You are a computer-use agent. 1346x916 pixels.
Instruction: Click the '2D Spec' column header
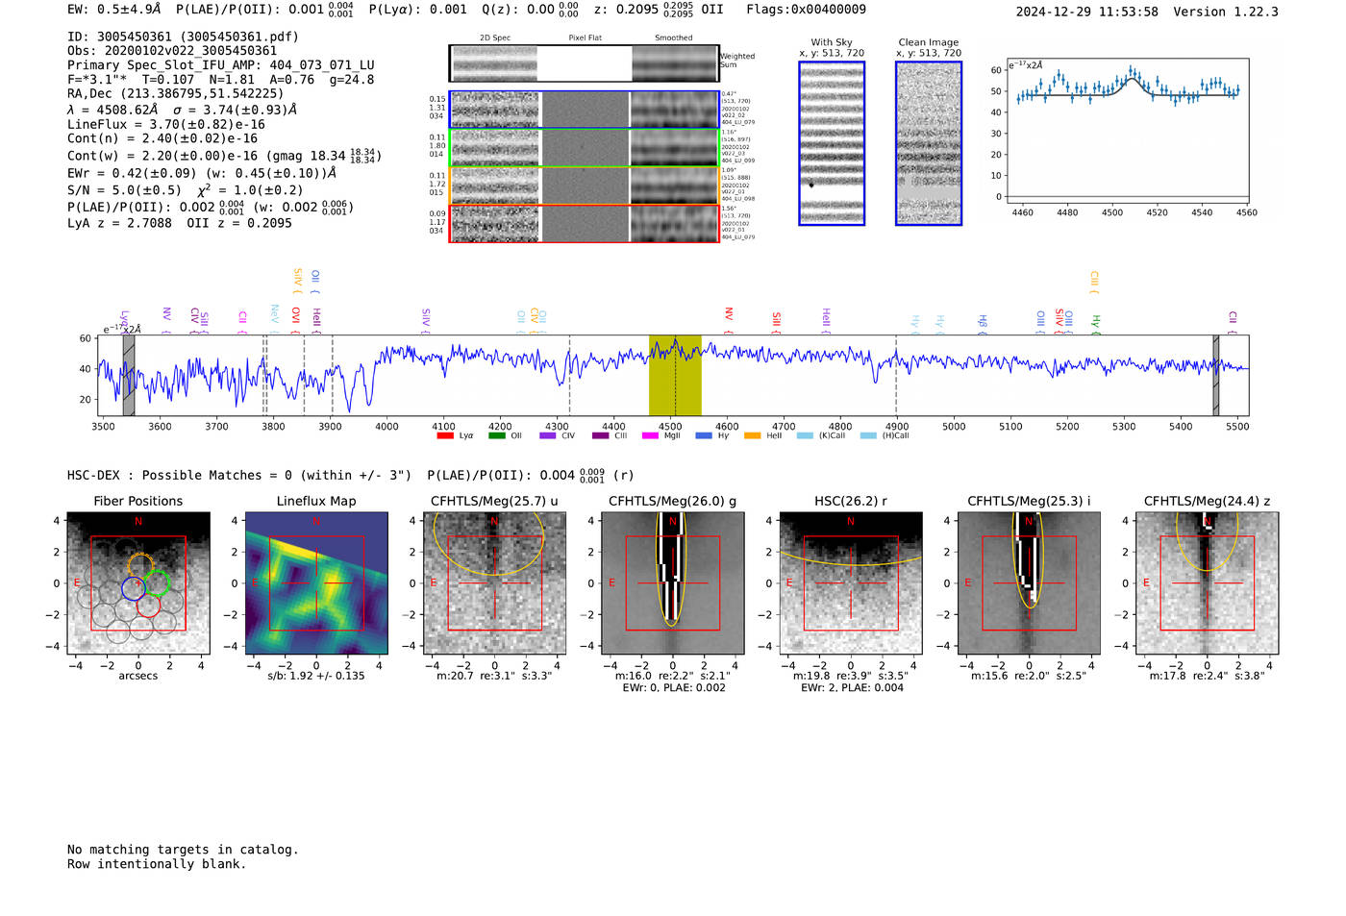click(494, 37)
